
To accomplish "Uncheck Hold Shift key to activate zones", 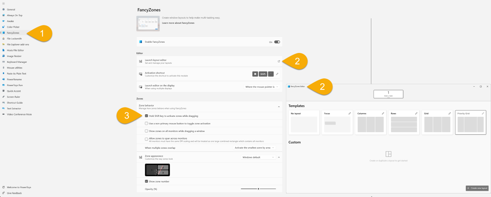I will point(146,116).
